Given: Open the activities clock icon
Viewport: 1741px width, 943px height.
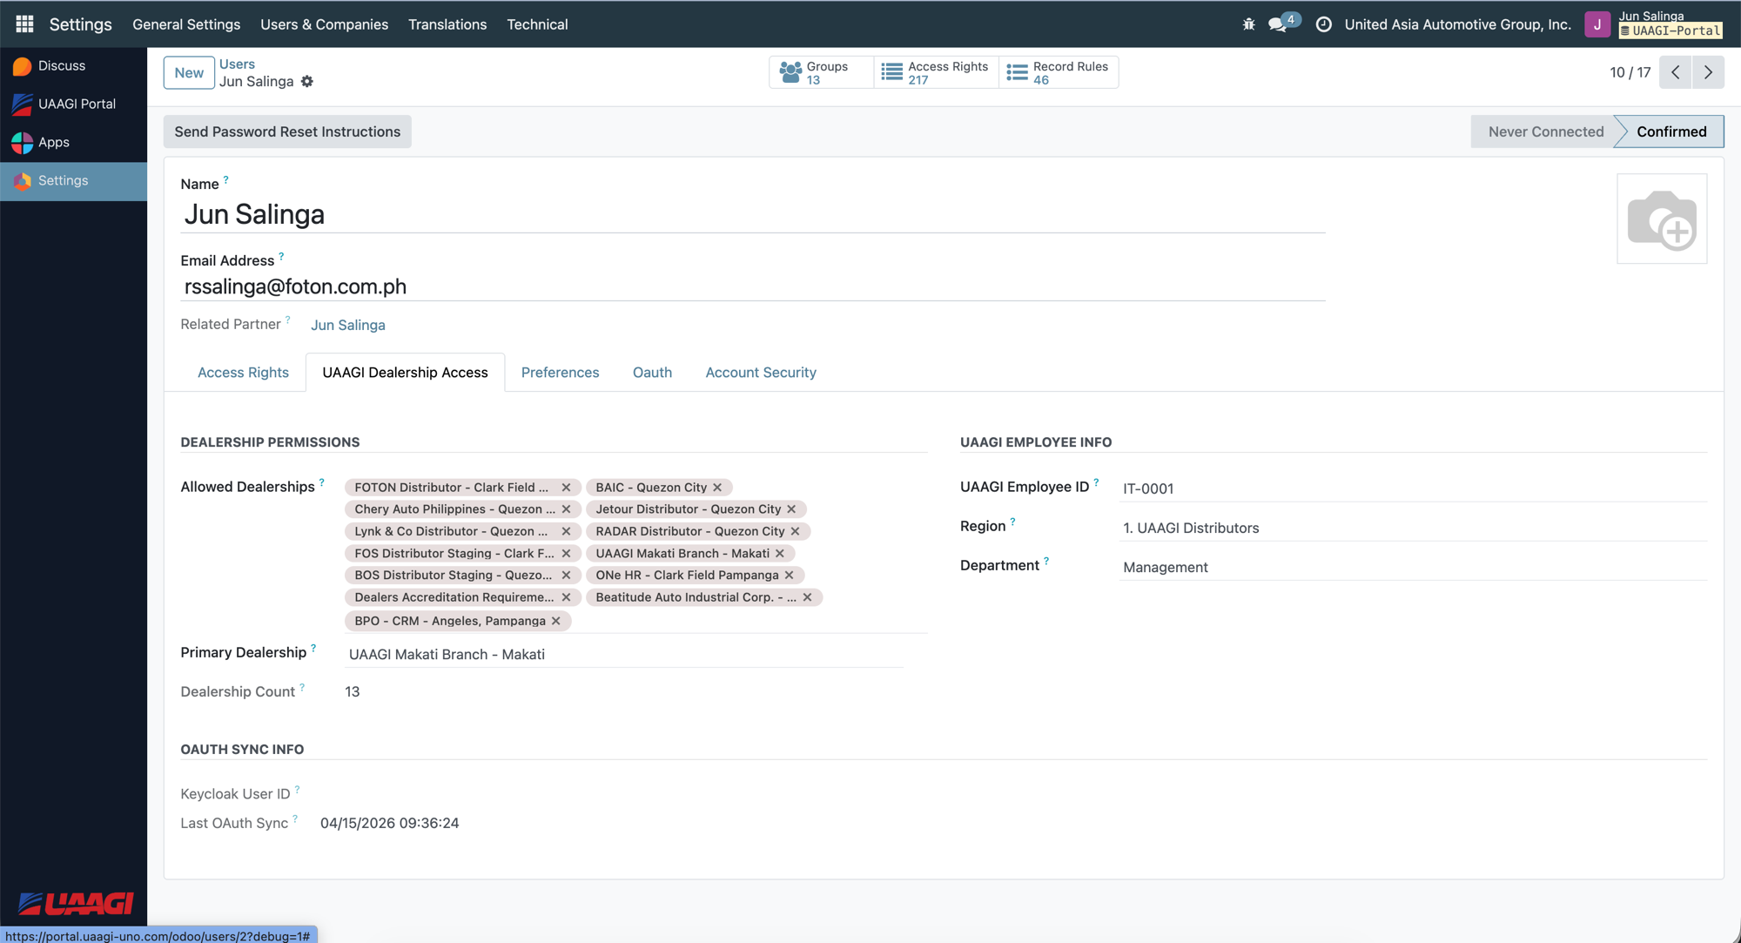Looking at the screenshot, I should coord(1324,24).
